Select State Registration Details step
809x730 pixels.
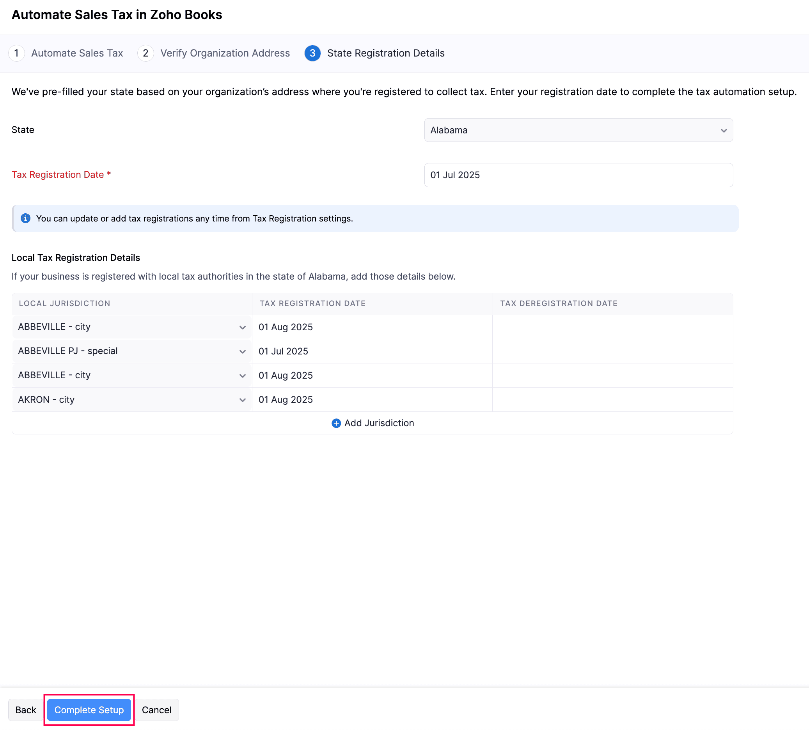point(386,53)
